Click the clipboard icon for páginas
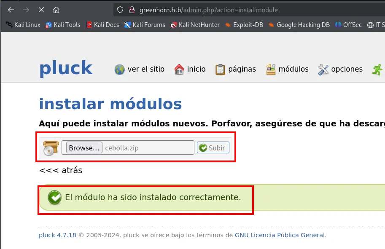Viewport: 385px width, 249px height. coord(220,70)
